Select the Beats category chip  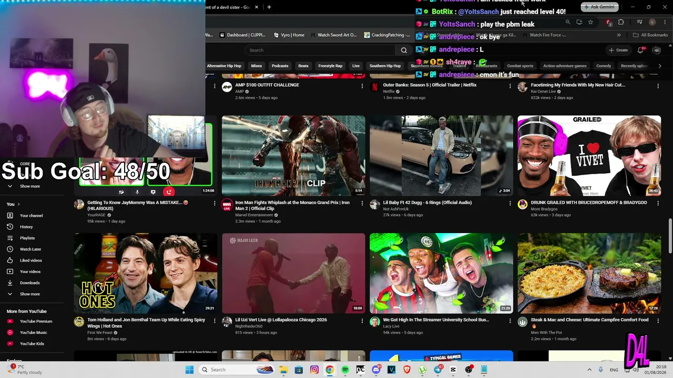coord(303,66)
